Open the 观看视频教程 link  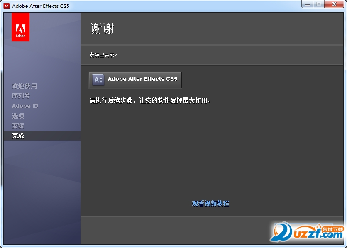point(210,203)
